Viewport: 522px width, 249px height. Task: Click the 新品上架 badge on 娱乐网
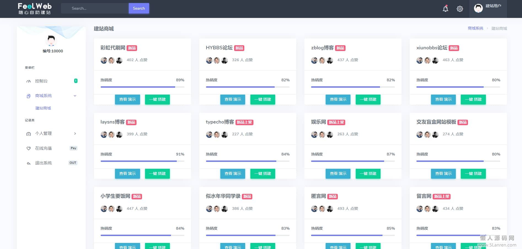336,122
